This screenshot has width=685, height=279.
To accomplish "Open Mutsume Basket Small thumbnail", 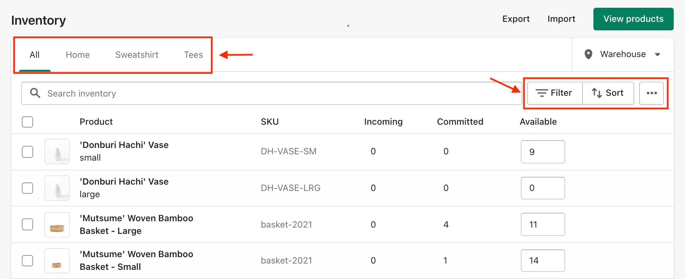I will tap(57, 261).
